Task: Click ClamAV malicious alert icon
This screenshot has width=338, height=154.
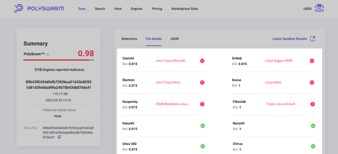Action: [202, 61]
